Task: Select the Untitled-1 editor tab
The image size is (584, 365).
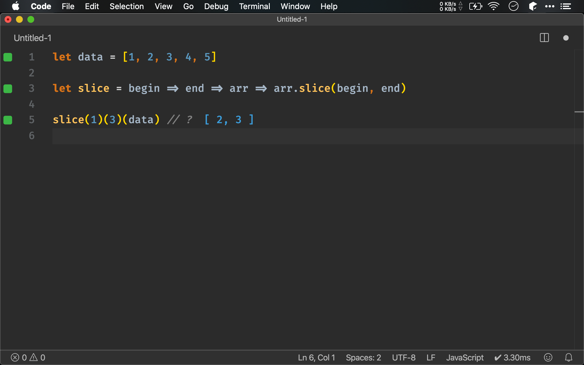Action: pos(33,38)
